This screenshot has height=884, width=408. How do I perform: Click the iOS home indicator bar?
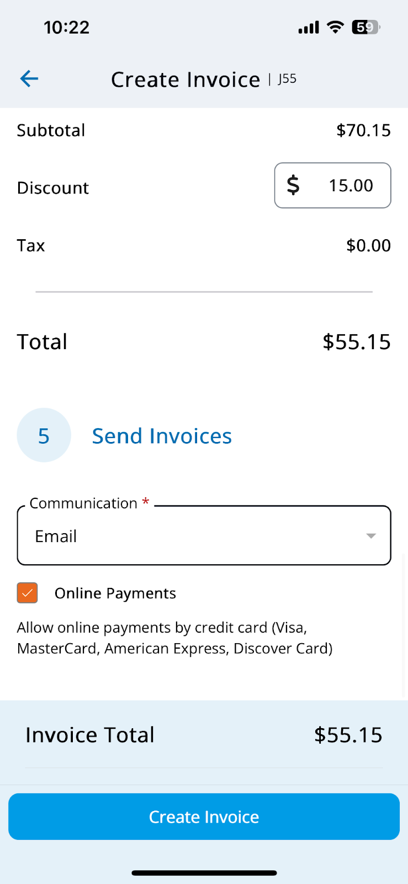204,873
